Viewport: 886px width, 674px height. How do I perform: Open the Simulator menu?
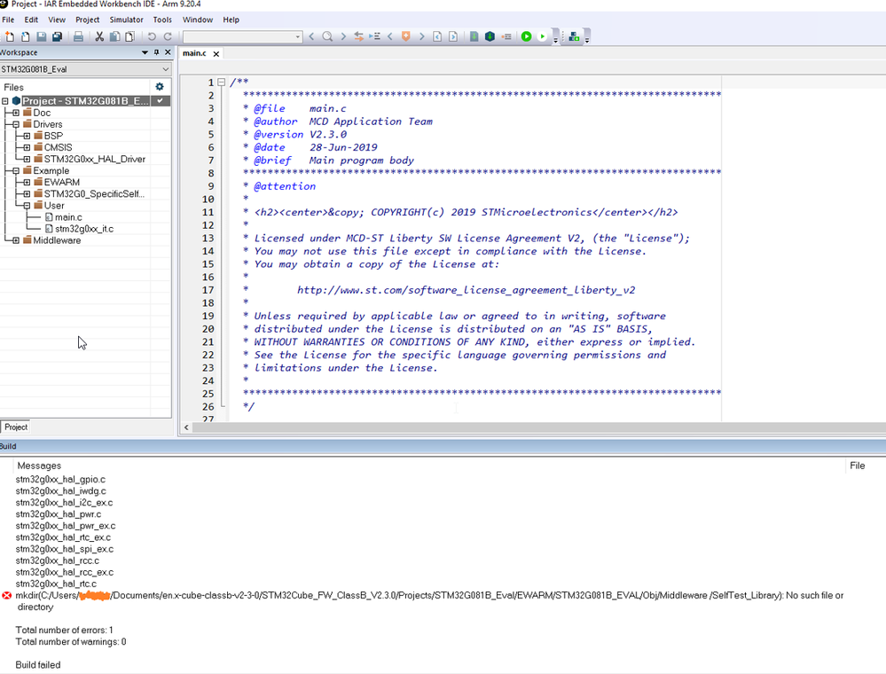(126, 20)
